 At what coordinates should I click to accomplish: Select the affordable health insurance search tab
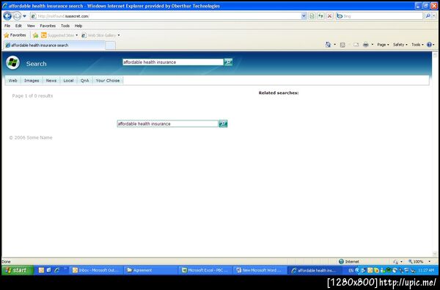tap(55, 46)
